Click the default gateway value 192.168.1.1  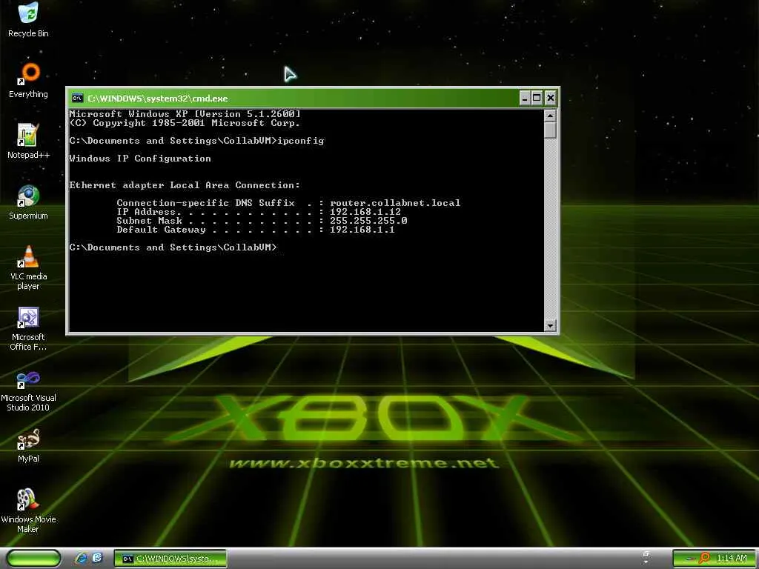coord(362,230)
